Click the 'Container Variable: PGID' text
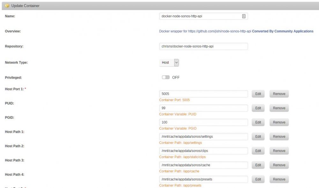319x188 pixels. [178, 129]
